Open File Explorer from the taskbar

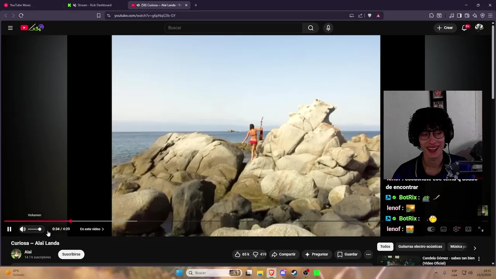[x=260, y=273]
